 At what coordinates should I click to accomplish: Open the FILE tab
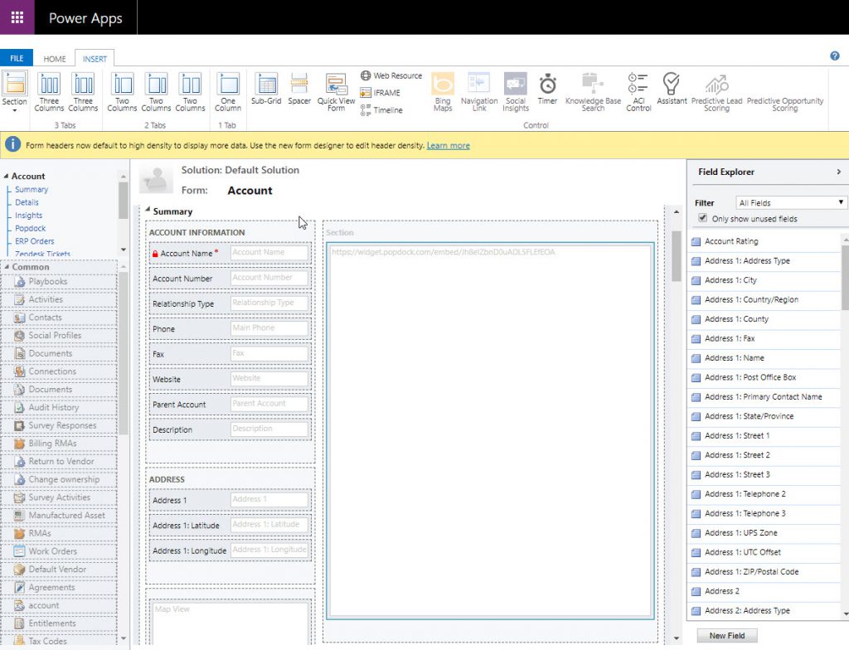point(17,58)
